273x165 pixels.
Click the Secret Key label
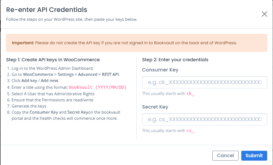(x=155, y=107)
